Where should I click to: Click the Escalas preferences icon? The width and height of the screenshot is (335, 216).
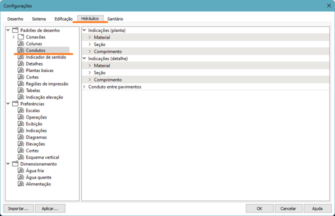(21, 110)
